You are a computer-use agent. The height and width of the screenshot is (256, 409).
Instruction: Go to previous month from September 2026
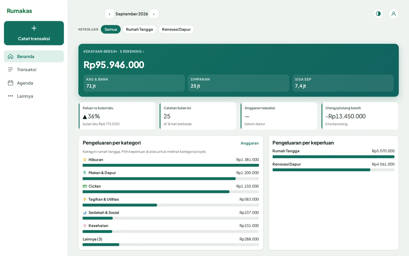[x=109, y=14]
